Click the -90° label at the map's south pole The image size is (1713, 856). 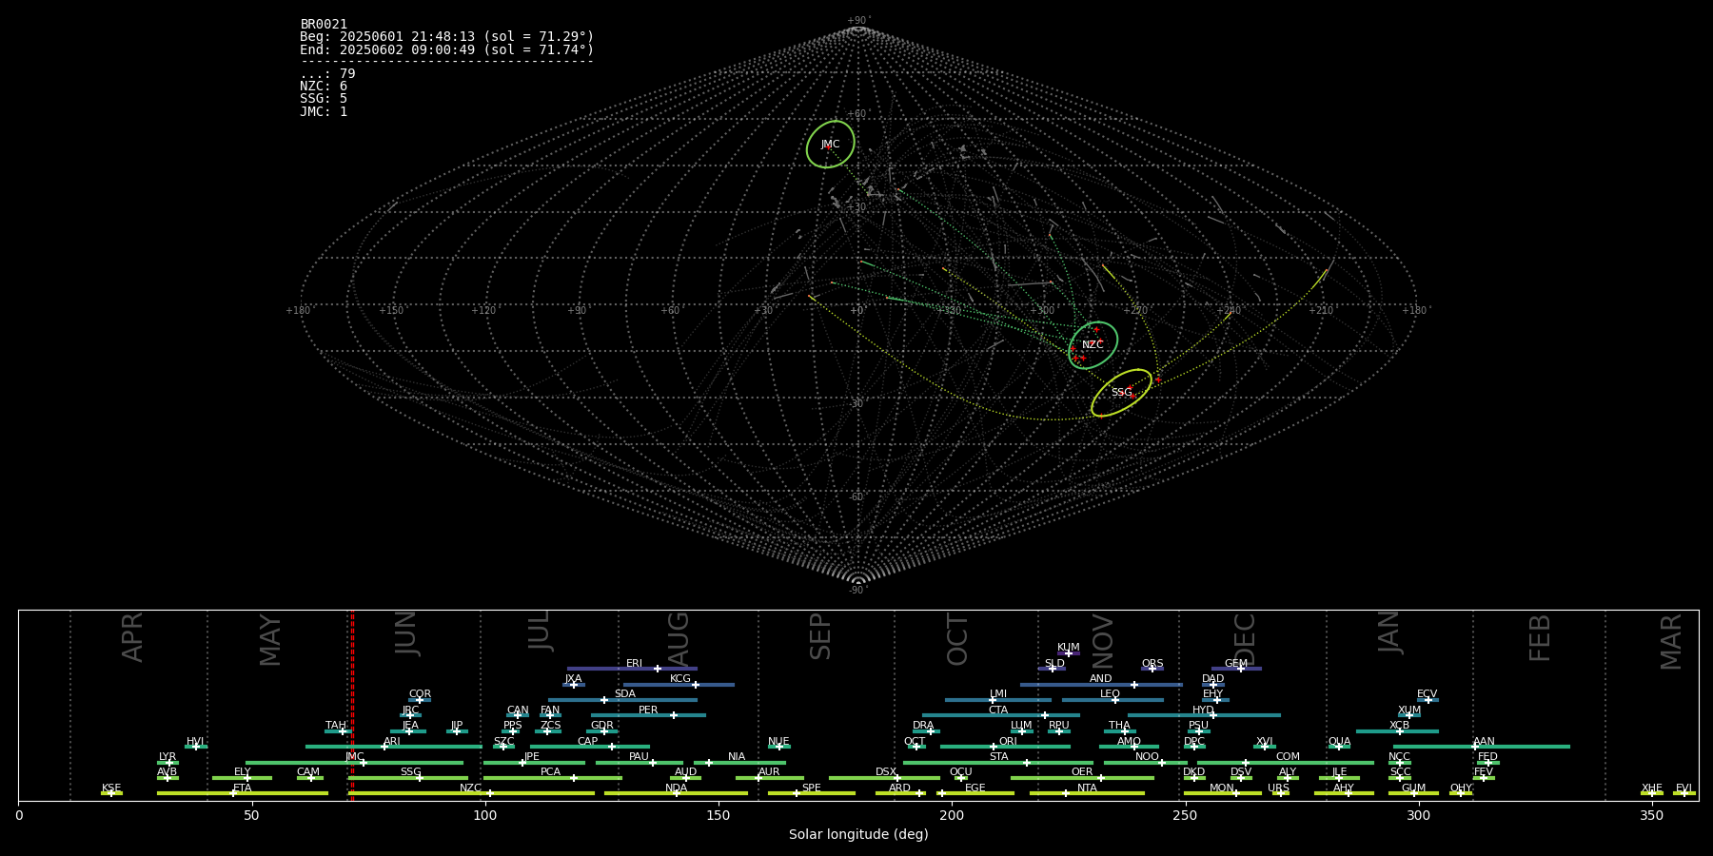[x=857, y=590]
